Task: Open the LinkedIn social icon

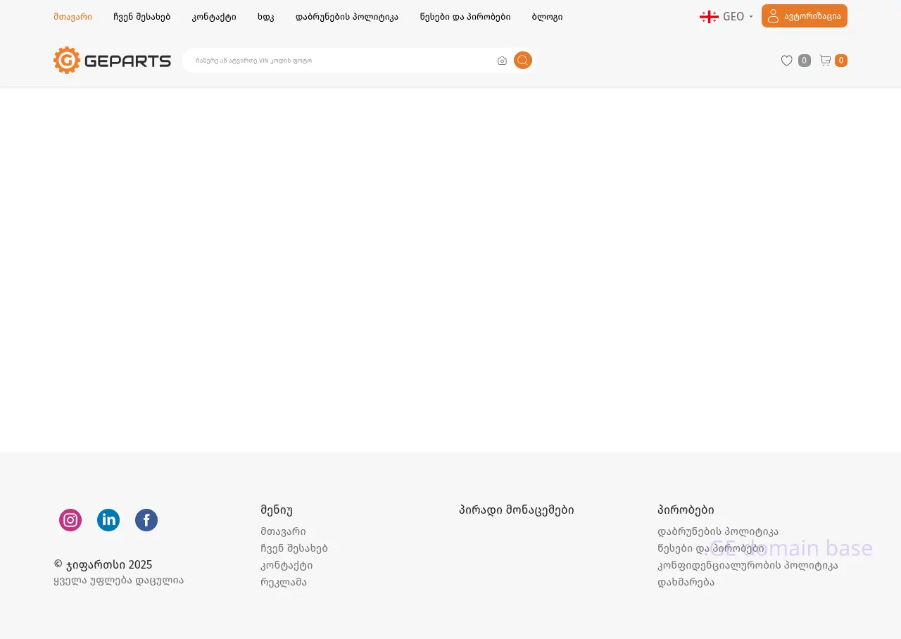Action: click(x=108, y=520)
